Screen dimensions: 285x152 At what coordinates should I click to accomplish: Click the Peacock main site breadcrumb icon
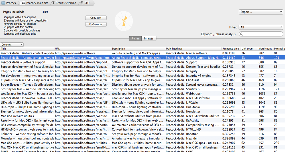coord(23,3)
